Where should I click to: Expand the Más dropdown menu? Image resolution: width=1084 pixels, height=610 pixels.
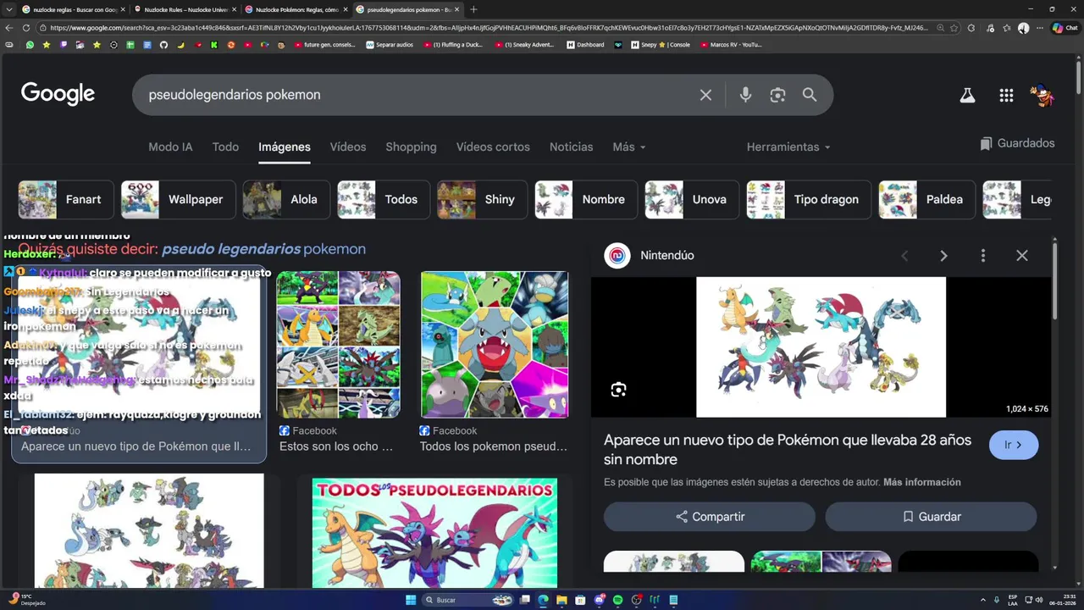[629, 147]
